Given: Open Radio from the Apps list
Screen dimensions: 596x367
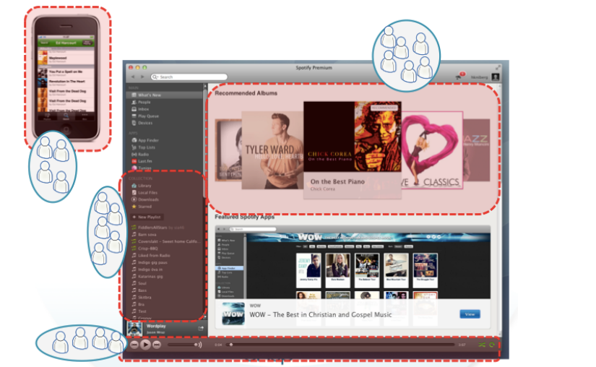Looking at the screenshot, I should click(x=144, y=154).
